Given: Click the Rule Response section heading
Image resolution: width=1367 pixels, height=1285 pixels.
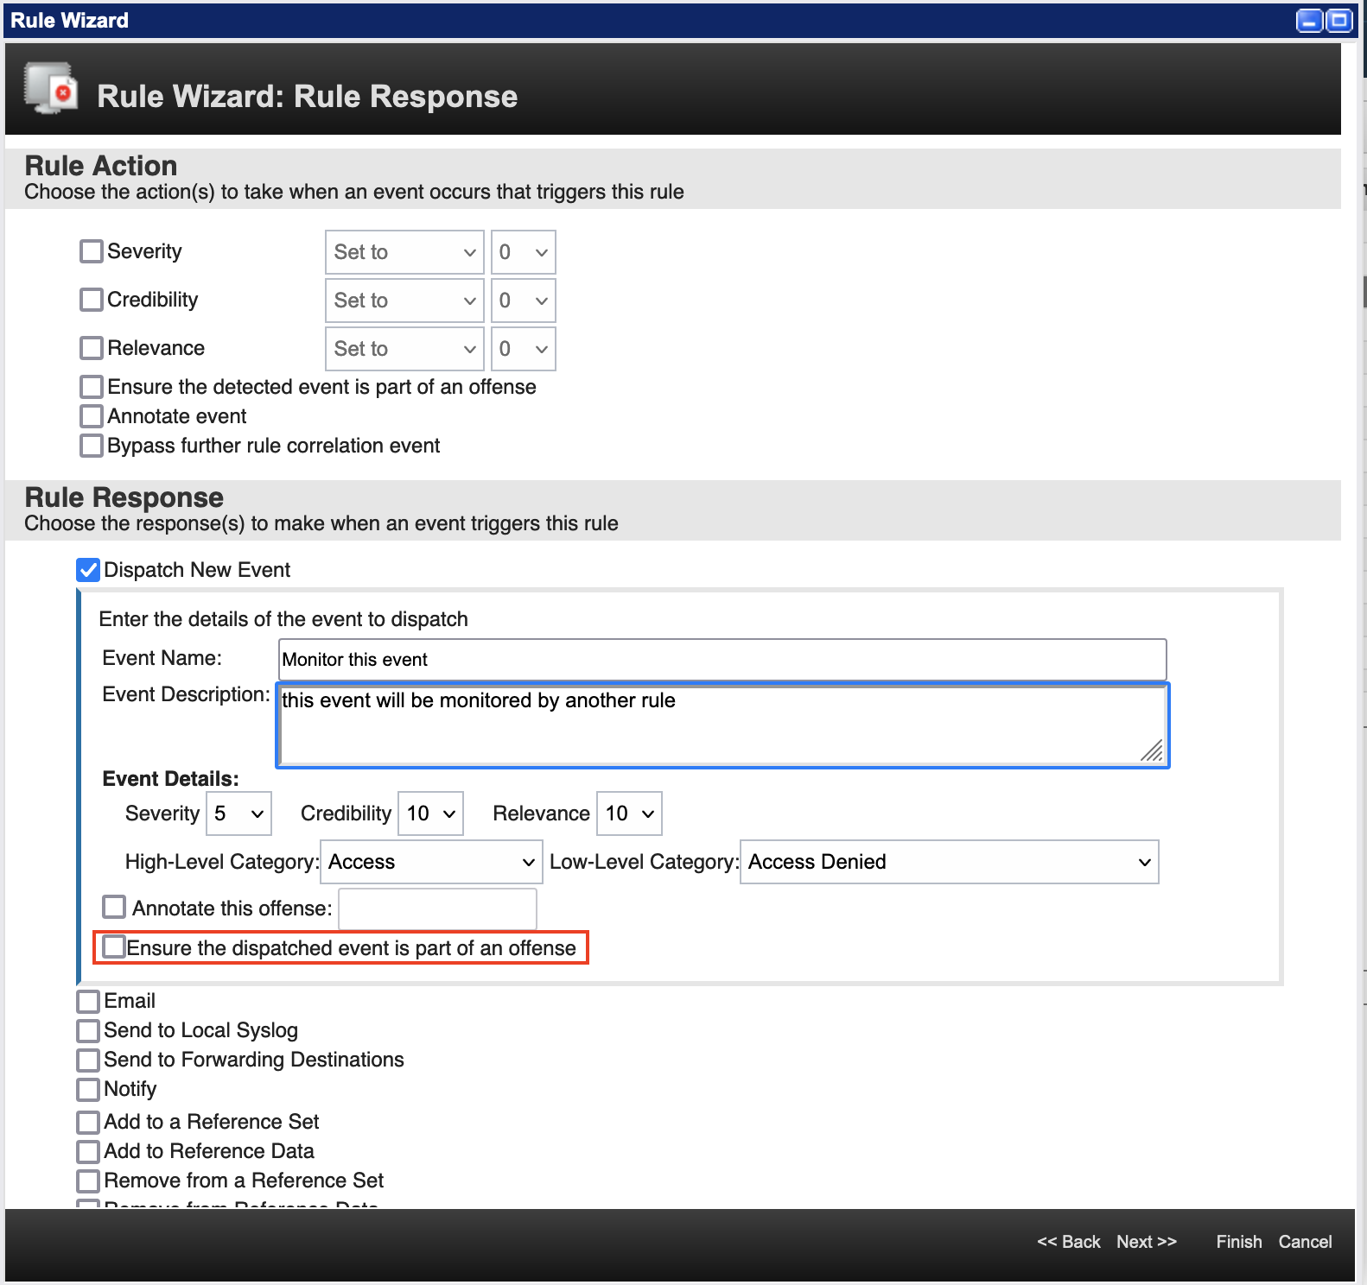Looking at the screenshot, I should pos(124,497).
